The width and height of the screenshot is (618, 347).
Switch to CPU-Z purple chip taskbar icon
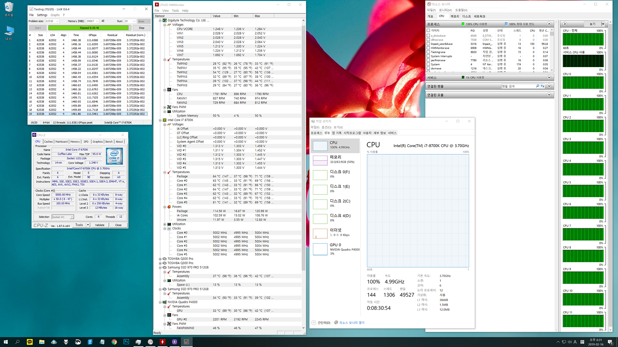coord(174,342)
